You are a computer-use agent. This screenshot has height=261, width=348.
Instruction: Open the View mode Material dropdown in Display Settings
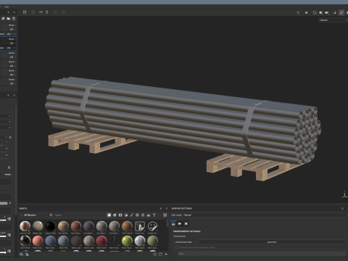click(x=265, y=215)
